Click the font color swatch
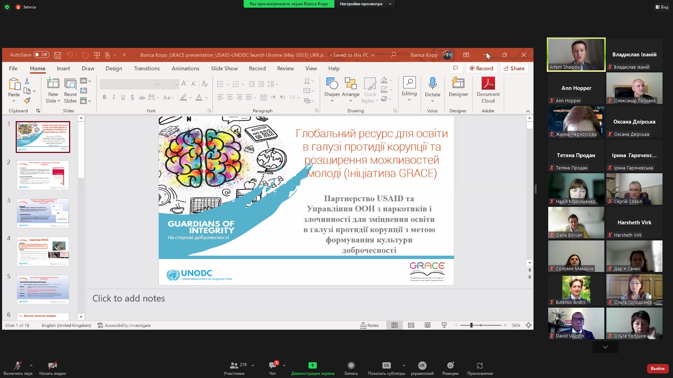 [x=199, y=97]
